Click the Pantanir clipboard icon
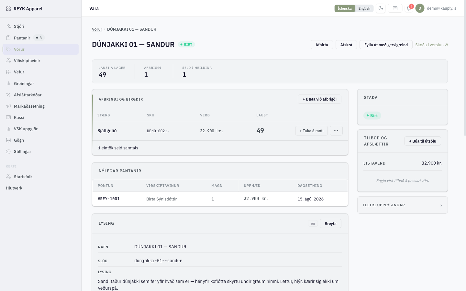 point(8,38)
